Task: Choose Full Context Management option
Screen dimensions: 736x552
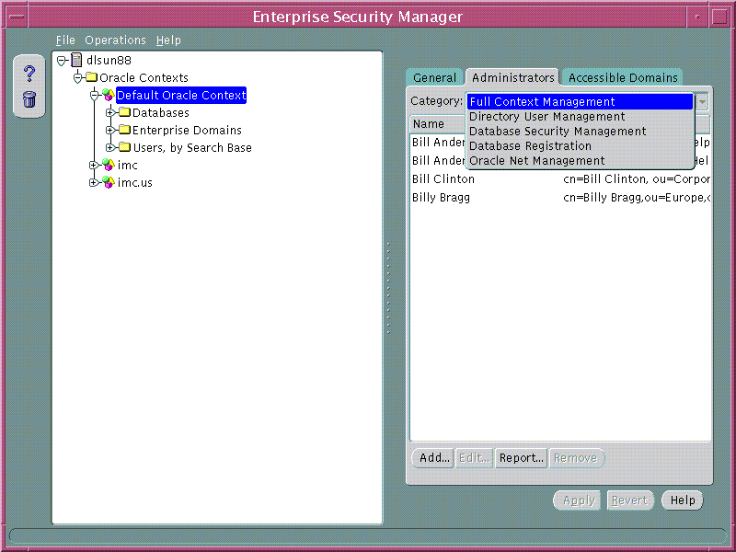Action: click(x=581, y=101)
